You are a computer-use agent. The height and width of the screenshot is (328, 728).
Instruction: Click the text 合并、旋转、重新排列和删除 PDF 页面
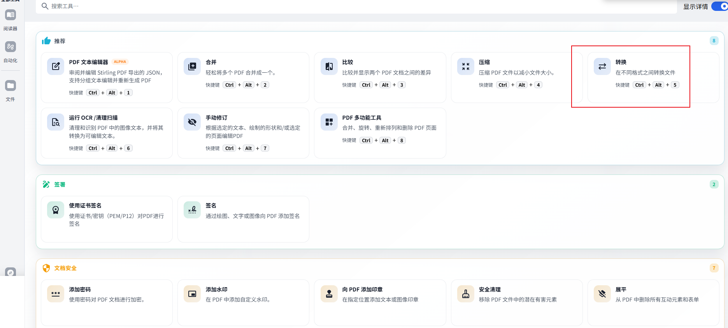(389, 128)
